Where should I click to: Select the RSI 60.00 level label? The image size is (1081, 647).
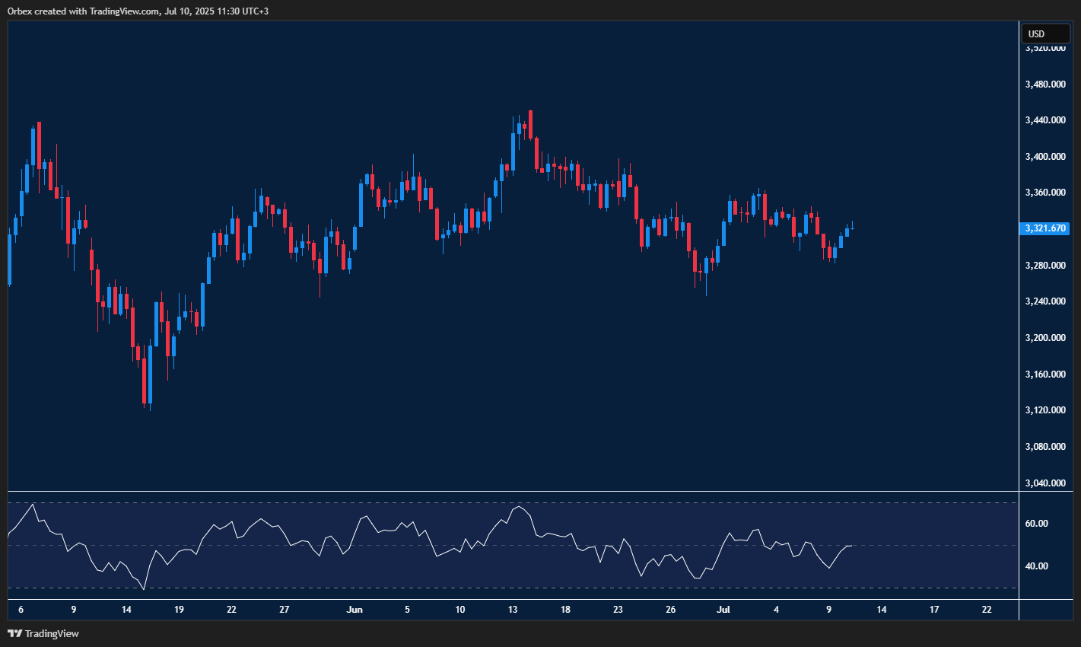click(1037, 524)
